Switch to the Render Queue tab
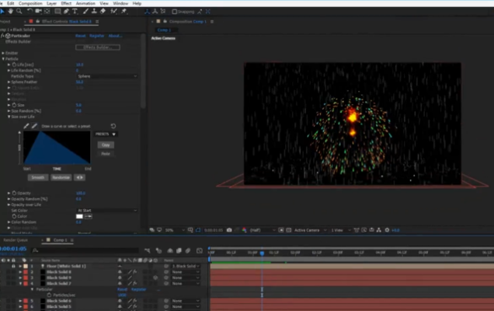494x311 pixels. click(x=17, y=240)
